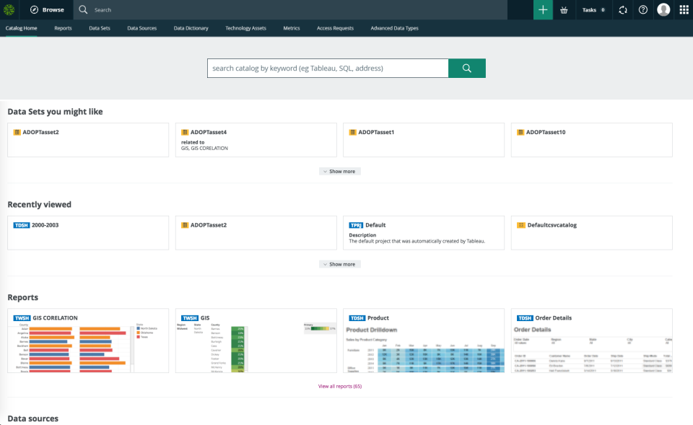Open the Order Details report thumbnail

(591, 341)
